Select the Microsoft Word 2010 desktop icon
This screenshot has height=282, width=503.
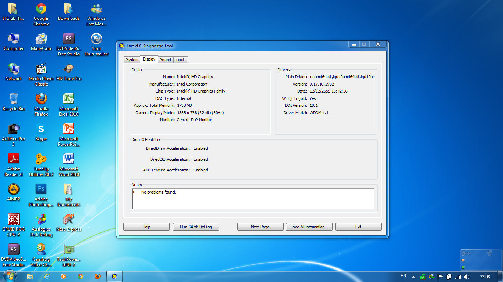pyautogui.click(x=68, y=165)
